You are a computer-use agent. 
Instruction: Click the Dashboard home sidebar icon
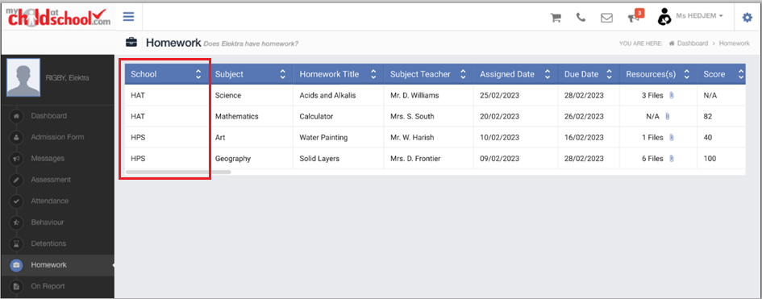(x=16, y=116)
